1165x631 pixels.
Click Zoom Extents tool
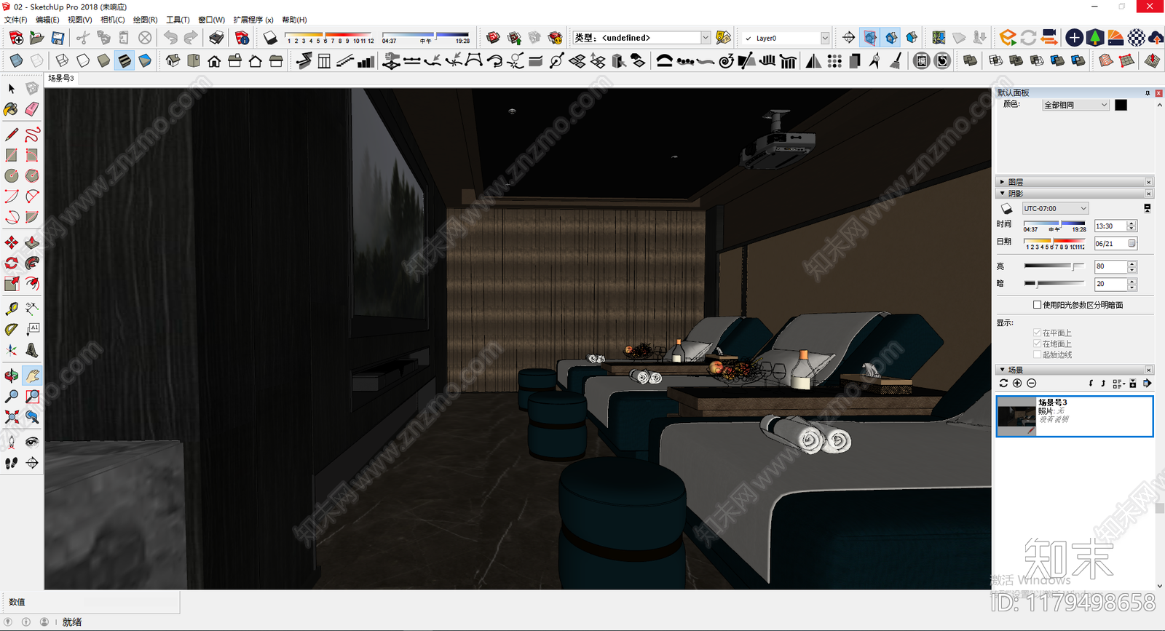point(12,416)
